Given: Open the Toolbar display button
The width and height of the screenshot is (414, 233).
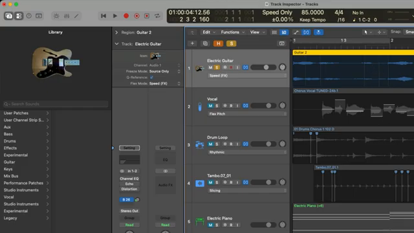Looking at the screenshot, I should click(x=39, y=16).
